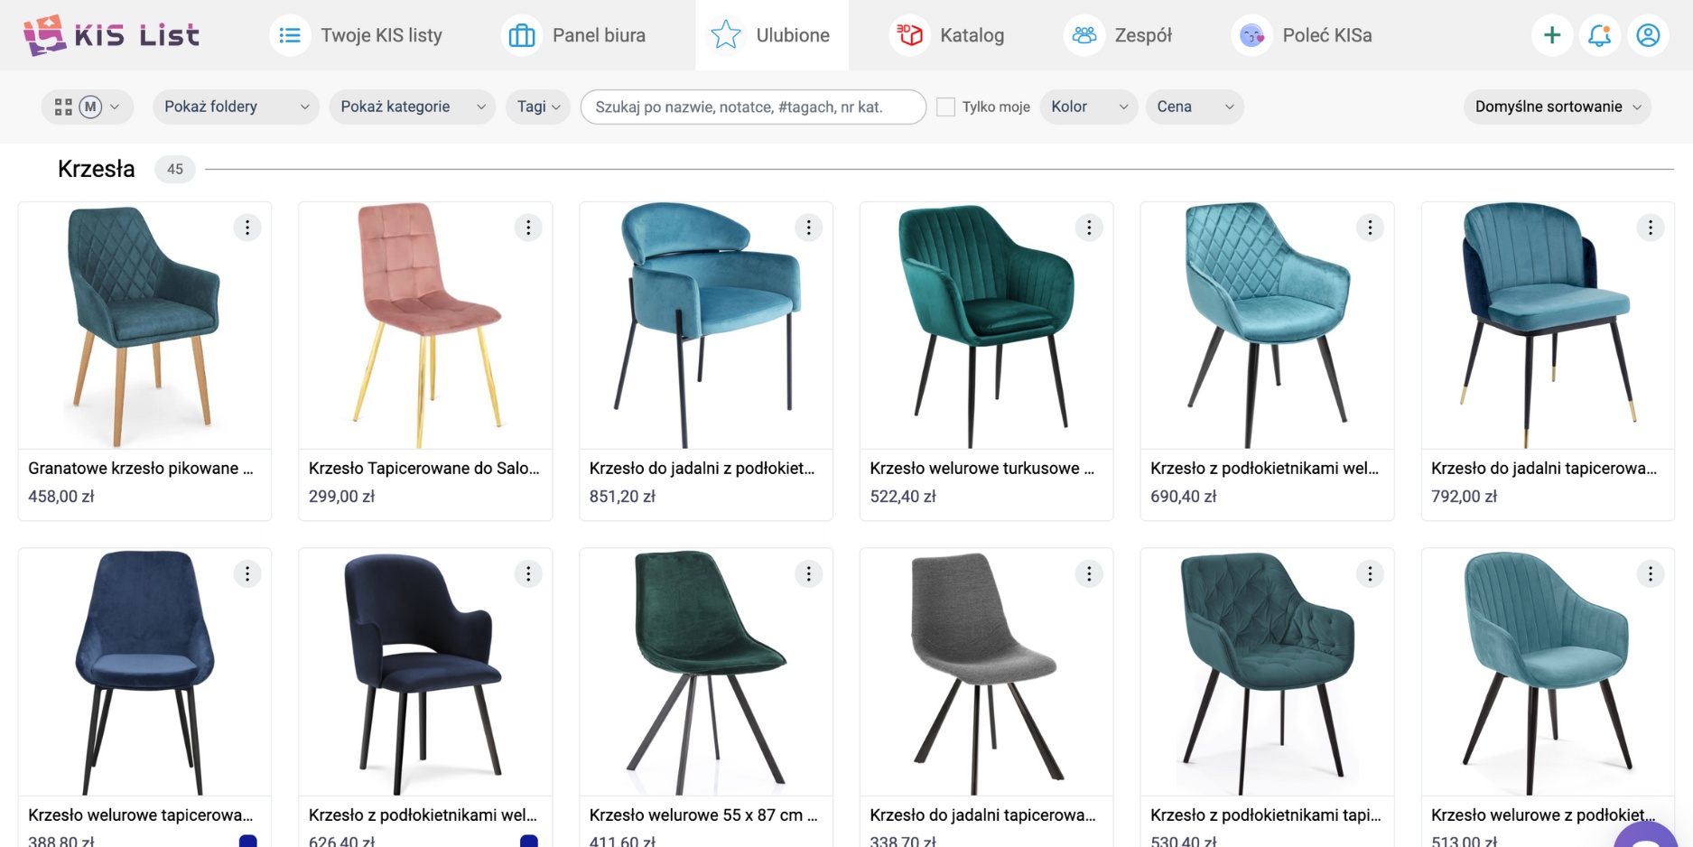
Task: Expand the Pokaż kategorie dropdown
Action: (412, 107)
